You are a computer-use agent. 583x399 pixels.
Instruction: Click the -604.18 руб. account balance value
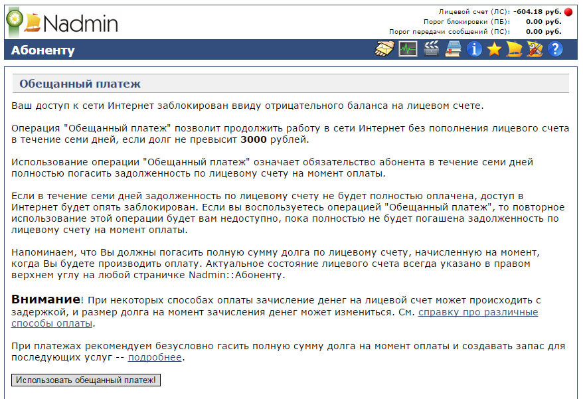(x=537, y=12)
